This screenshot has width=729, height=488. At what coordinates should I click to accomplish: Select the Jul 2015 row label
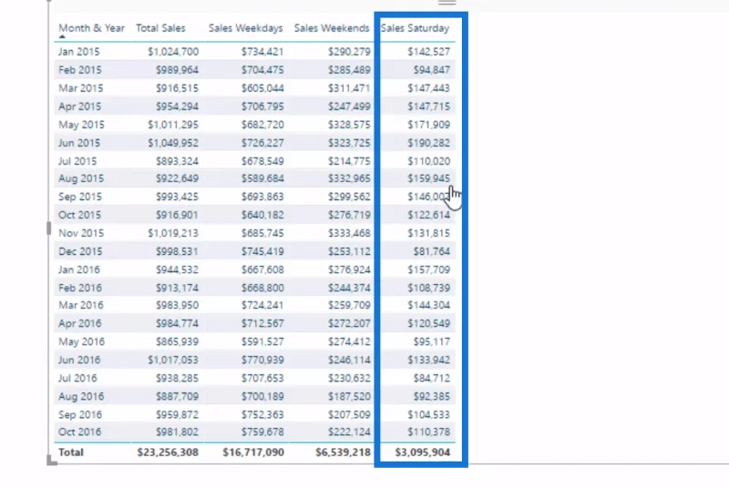click(77, 161)
